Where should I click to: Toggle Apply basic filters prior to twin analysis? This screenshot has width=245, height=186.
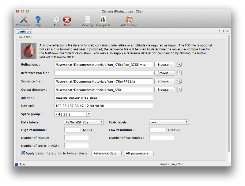23,153
